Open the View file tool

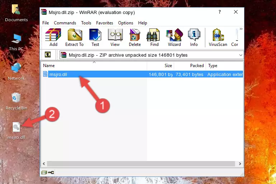[115, 37]
